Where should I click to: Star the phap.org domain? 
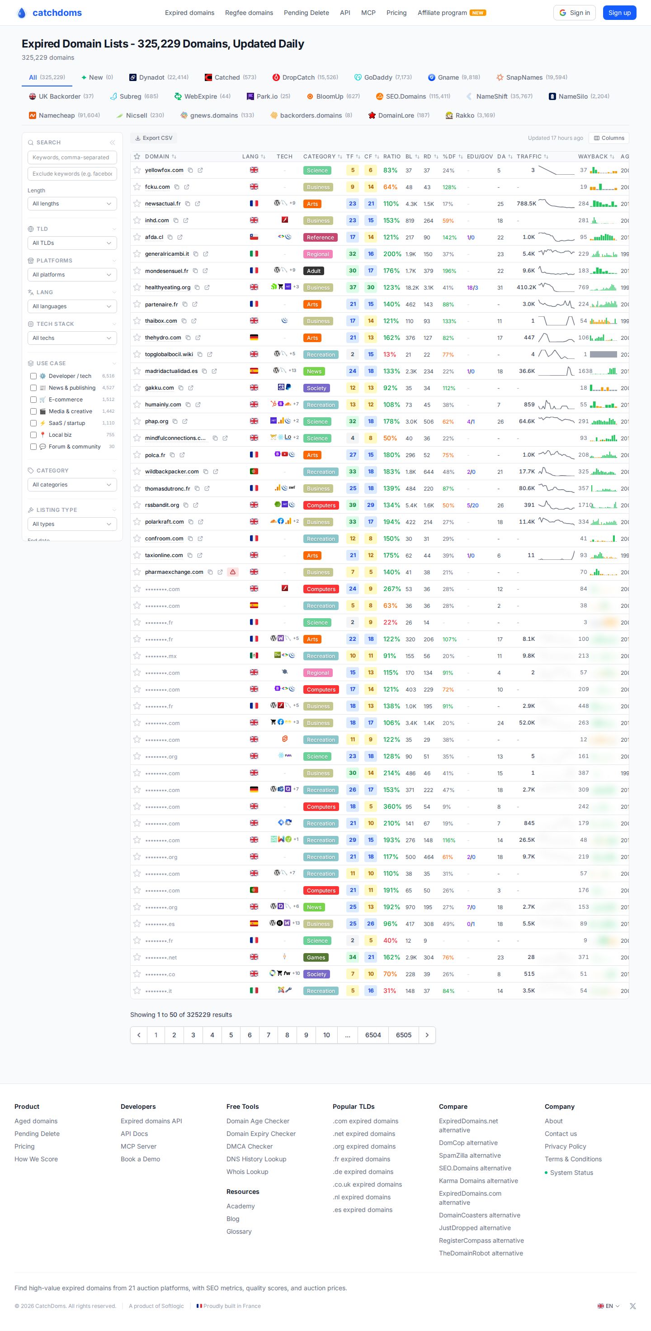pyautogui.click(x=137, y=421)
